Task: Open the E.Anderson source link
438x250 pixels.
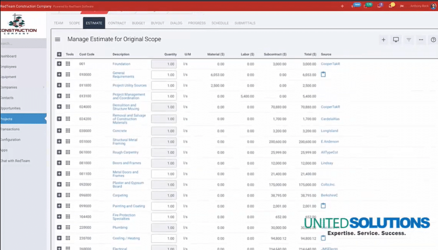Action: coord(330,142)
